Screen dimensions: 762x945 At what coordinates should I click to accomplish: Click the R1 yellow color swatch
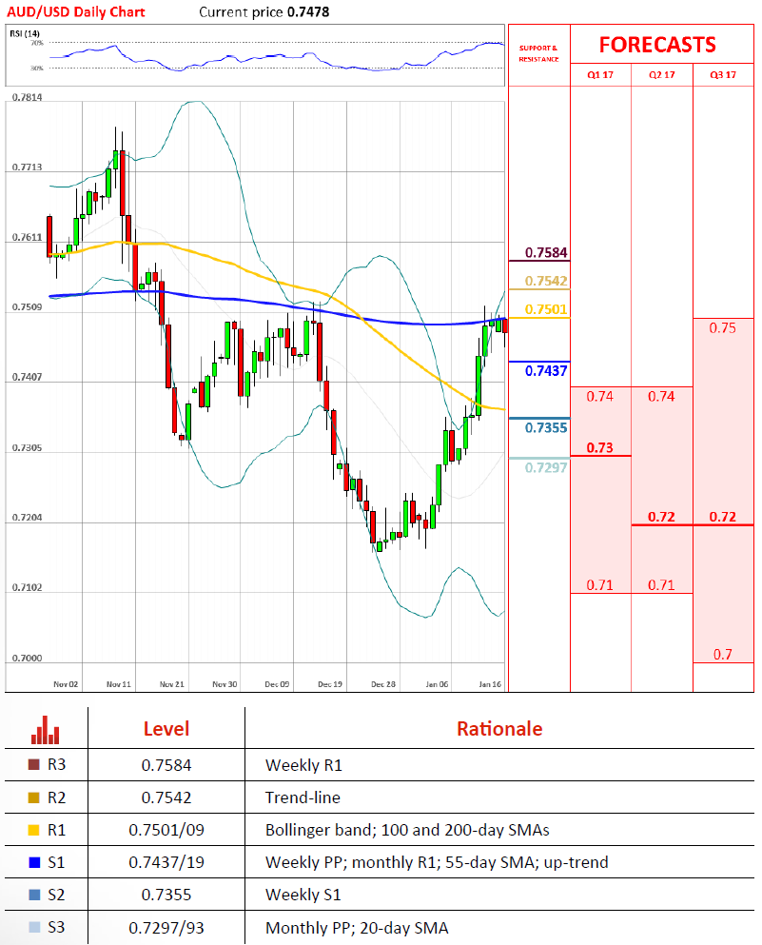tap(33, 830)
